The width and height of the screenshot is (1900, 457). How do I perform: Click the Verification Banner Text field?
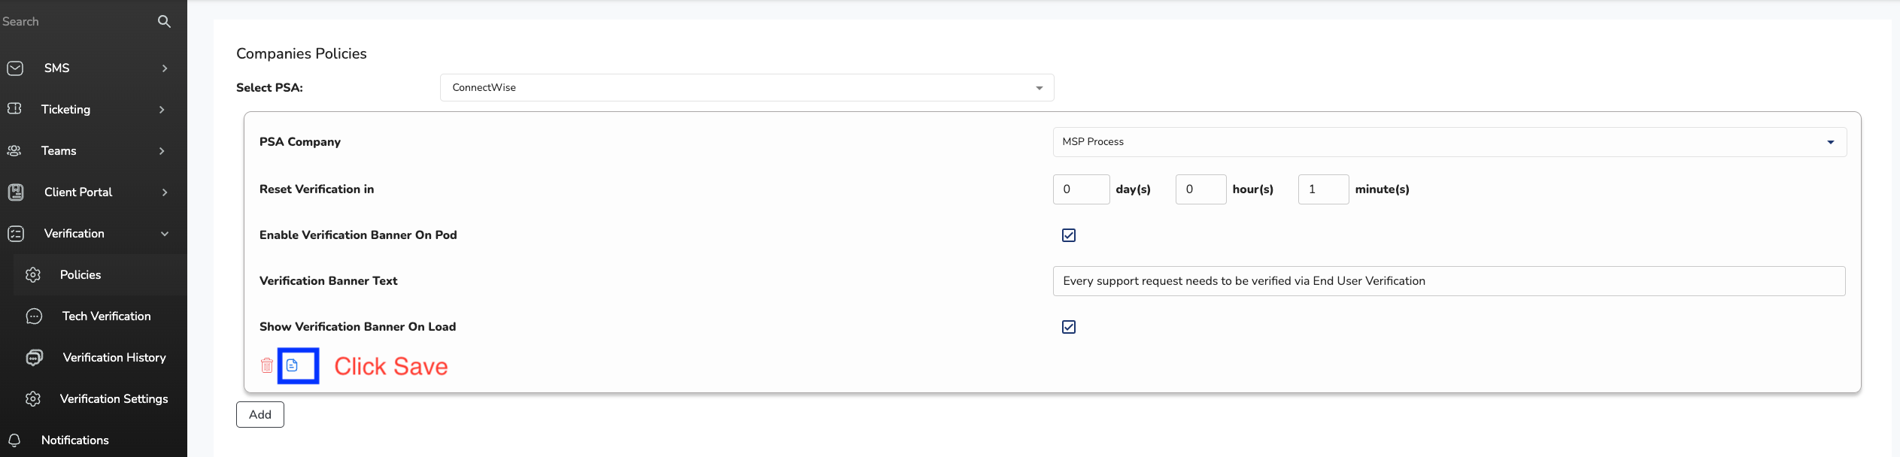coord(1449,281)
